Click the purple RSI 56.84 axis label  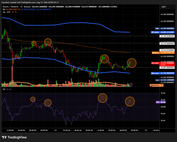pos(161,102)
